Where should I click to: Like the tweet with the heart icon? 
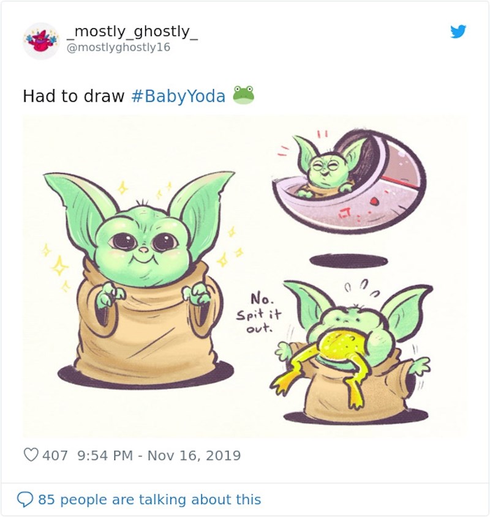click(30, 455)
